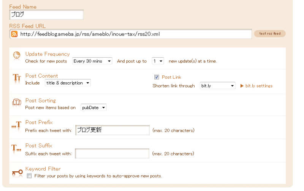Open the bit.ly settings link
The height and width of the screenshot is (191, 304).
point(259,86)
